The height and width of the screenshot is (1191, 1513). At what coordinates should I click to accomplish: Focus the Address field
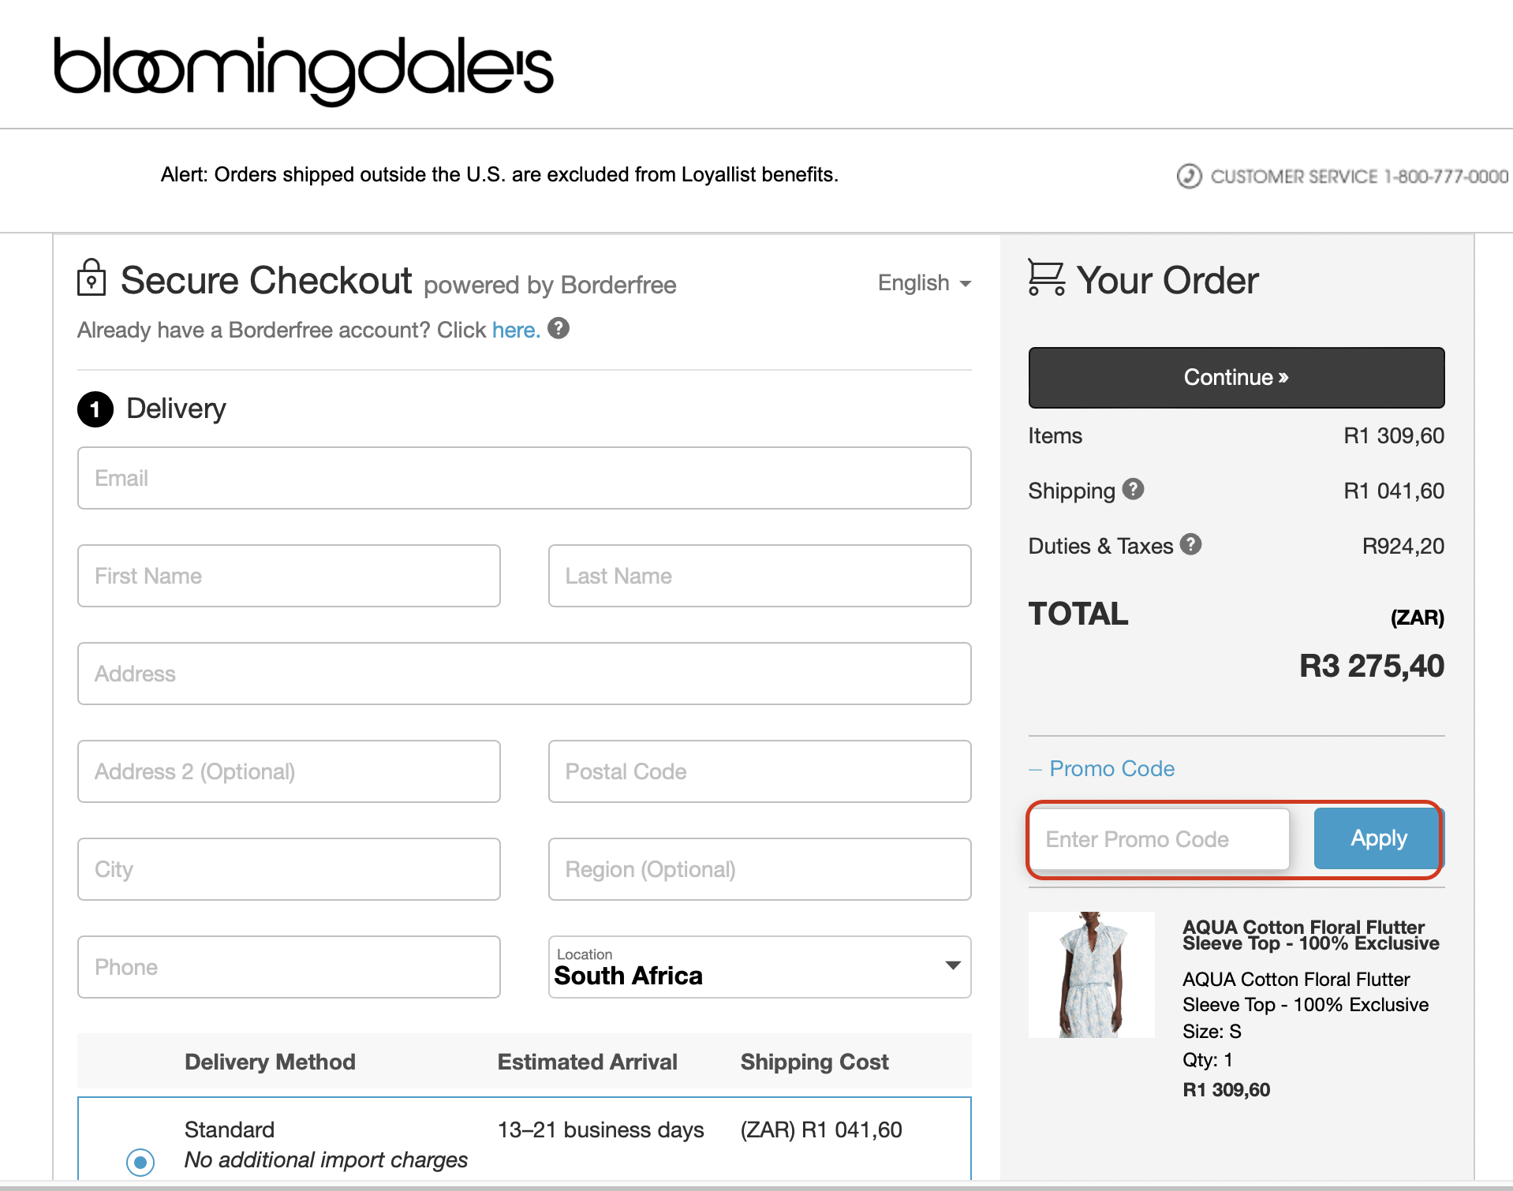[x=524, y=674]
